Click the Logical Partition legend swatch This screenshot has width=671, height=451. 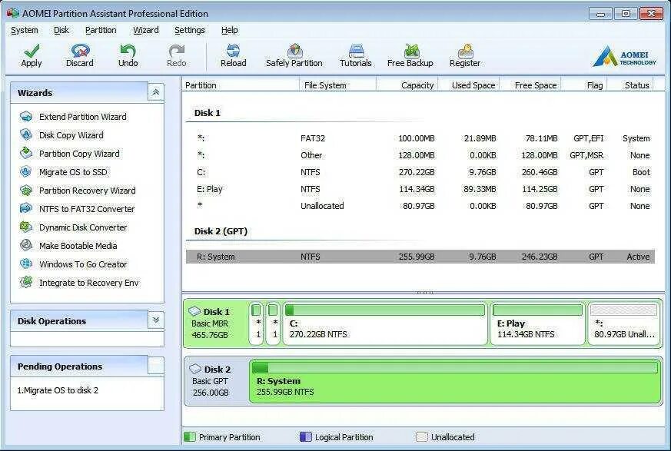click(306, 437)
